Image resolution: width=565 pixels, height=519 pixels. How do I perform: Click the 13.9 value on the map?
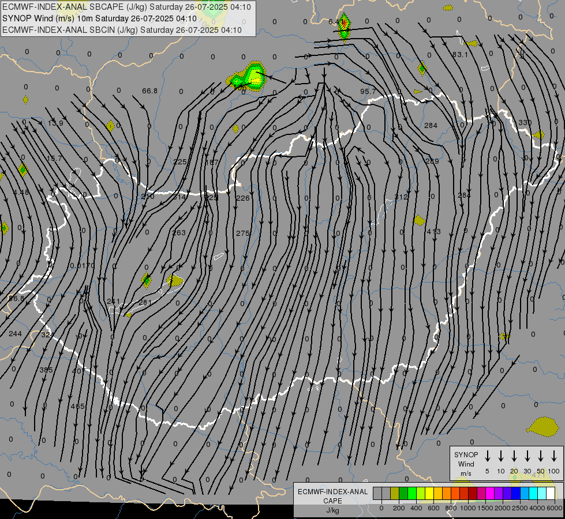(55, 123)
